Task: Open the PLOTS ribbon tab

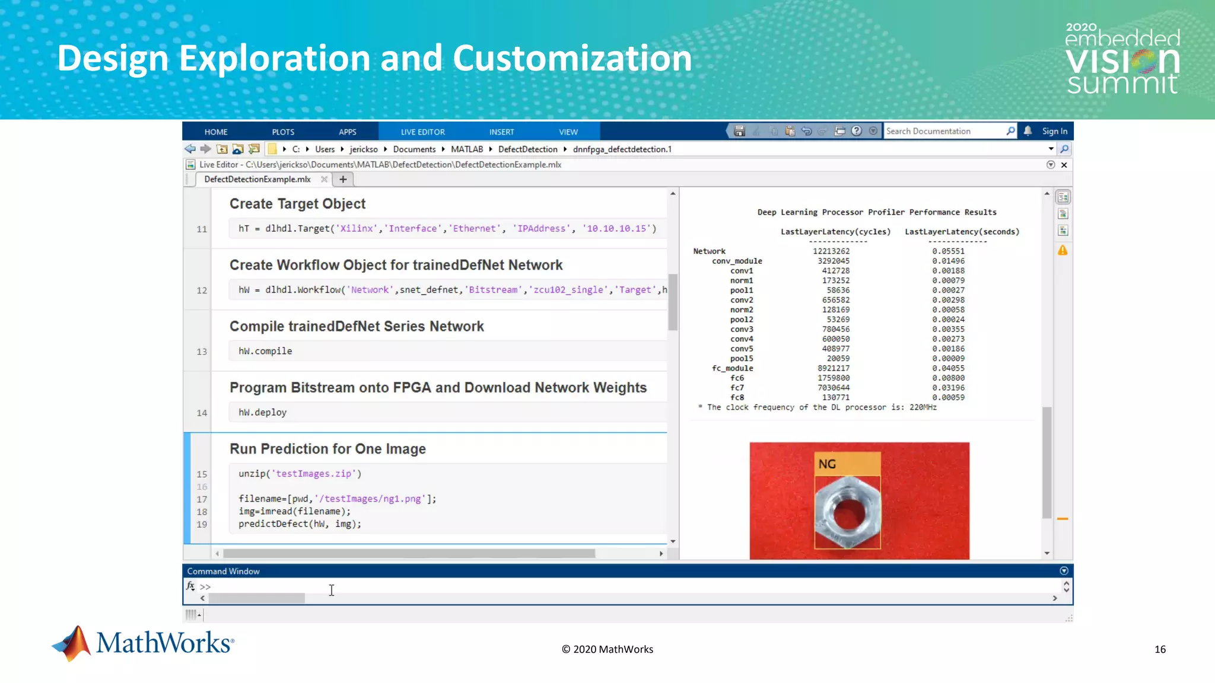Action: [283, 132]
